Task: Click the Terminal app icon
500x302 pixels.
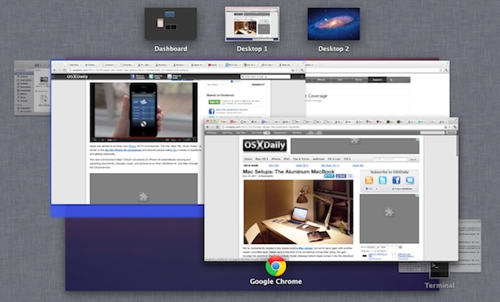Action: [x=439, y=269]
